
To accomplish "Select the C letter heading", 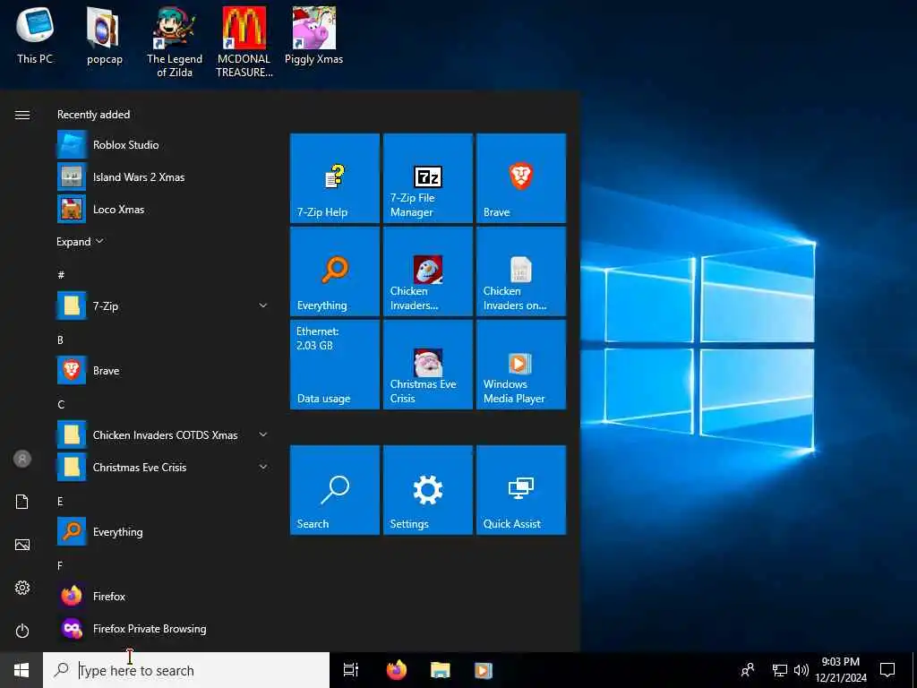I will pyautogui.click(x=61, y=404).
